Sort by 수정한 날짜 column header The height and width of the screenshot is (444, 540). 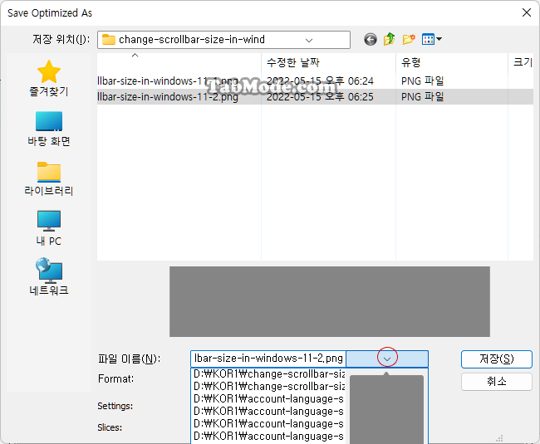tap(328, 62)
